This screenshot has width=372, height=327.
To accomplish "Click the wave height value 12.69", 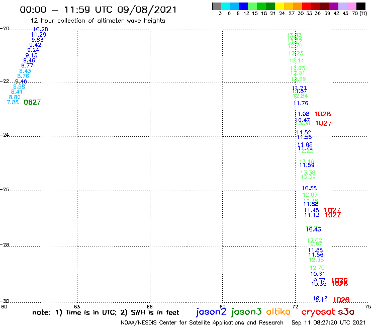I will click(x=299, y=79).
